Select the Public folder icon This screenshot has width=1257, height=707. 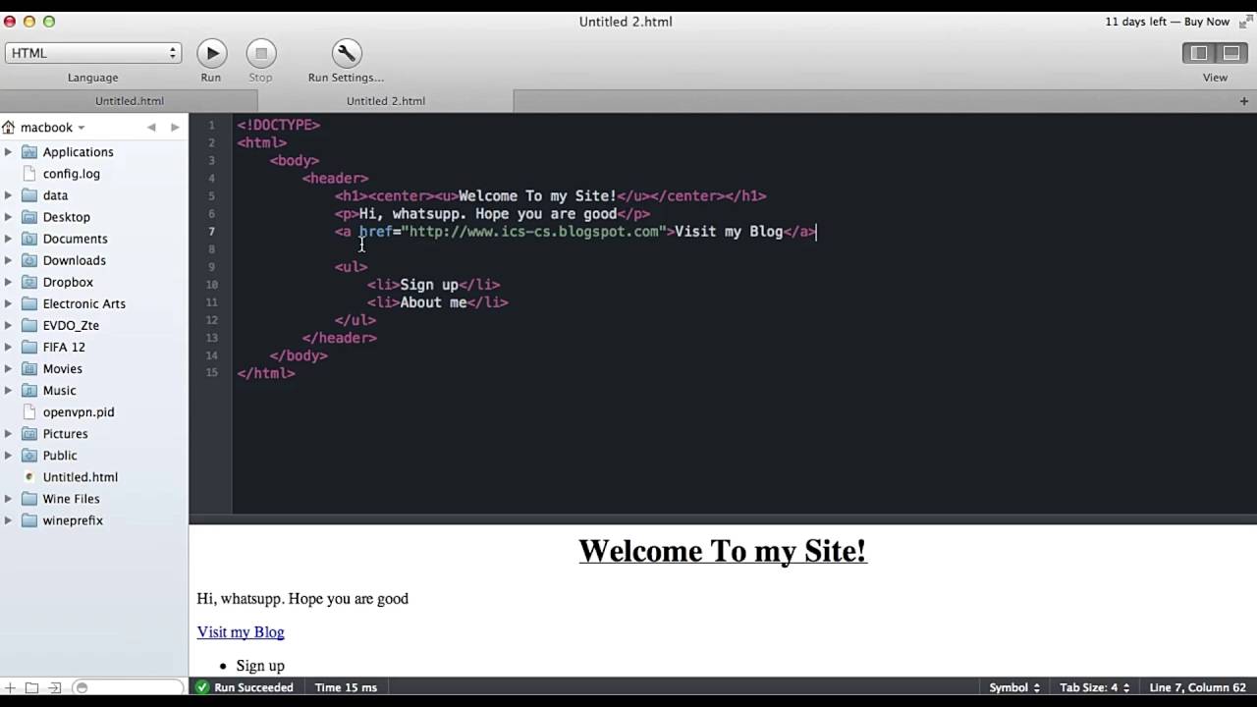click(x=29, y=455)
